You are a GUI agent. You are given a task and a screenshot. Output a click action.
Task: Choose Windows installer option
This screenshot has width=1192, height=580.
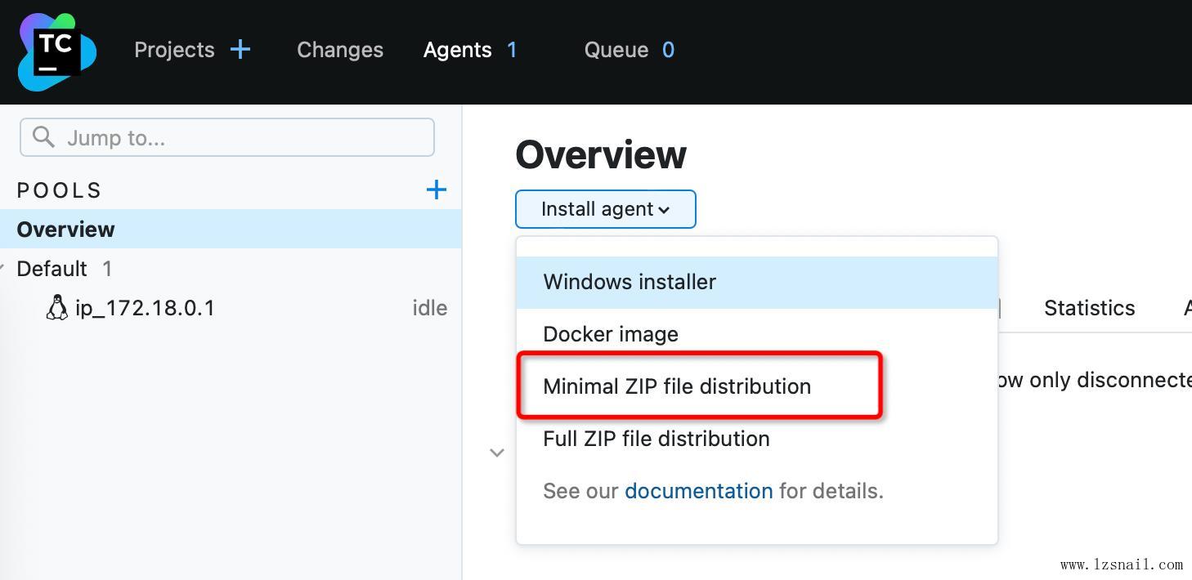pyautogui.click(x=757, y=282)
